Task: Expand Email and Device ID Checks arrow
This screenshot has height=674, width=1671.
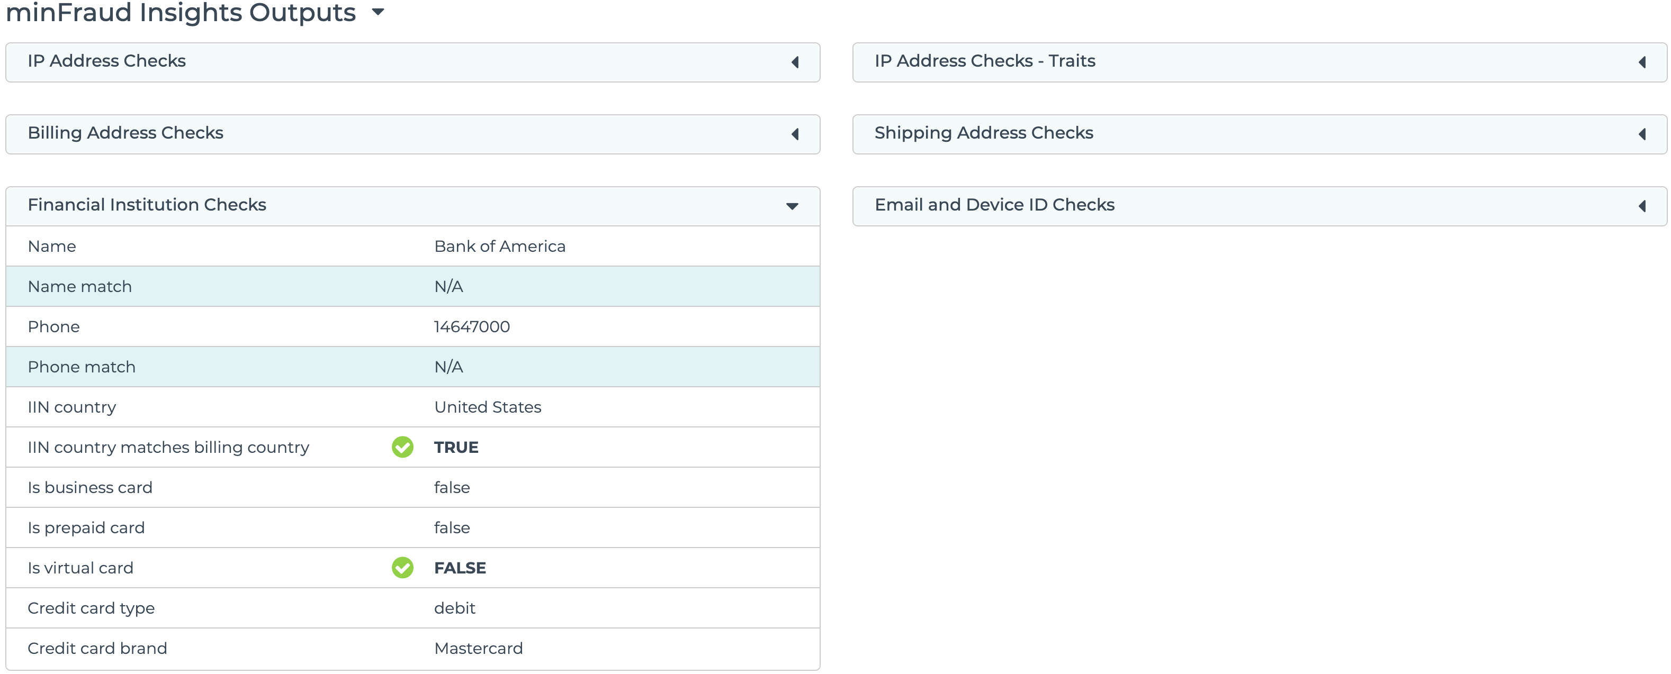Action: tap(1642, 206)
